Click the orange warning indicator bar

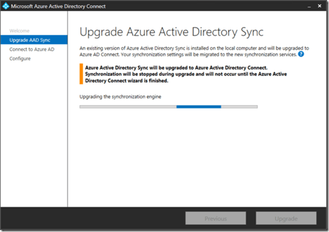coord(81,73)
